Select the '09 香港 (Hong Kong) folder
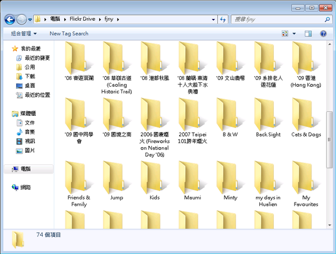This screenshot has height=254, width=336. [x=306, y=64]
